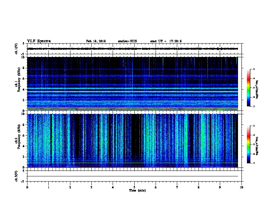Click time axis tick label "8"
272x210 pixels.
click(x=199, y=187)
